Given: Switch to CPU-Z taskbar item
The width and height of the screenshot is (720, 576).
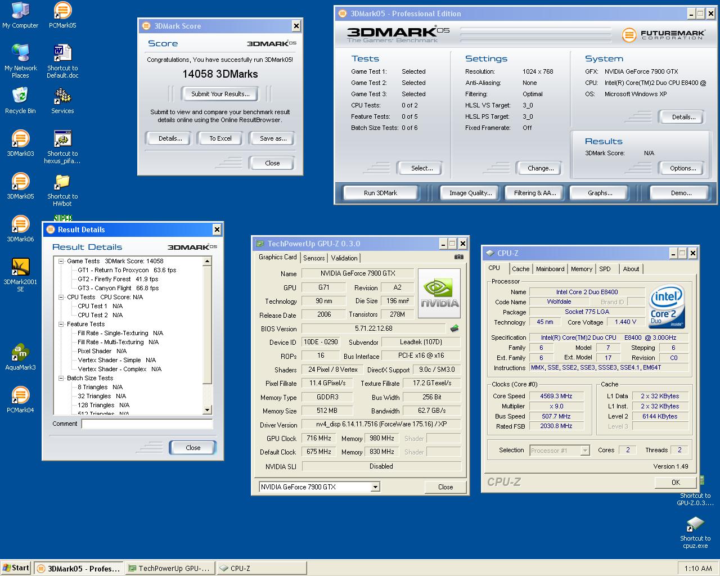Looking at the screenshot, I should click(260, 569).
